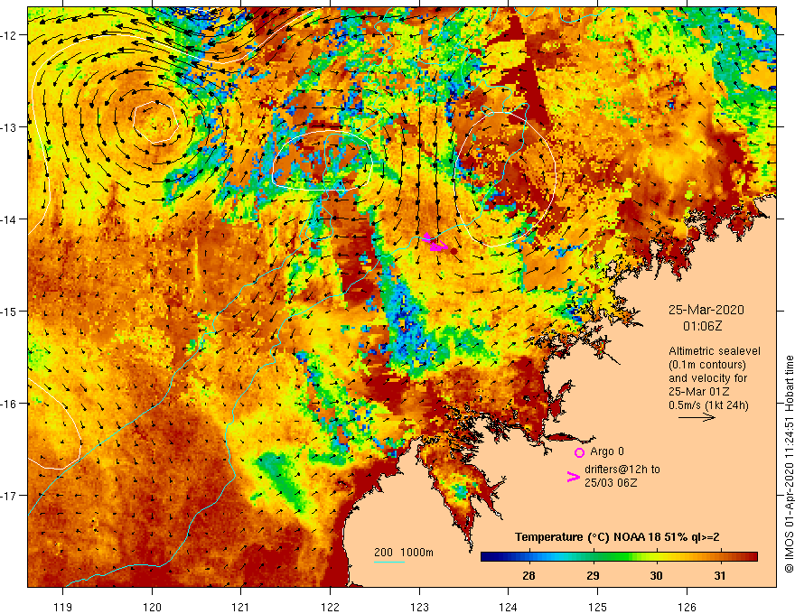This screenshot has width=795, height=614.
Task: Click the IMOS copyright timestamp text
Action: point(789,464)
